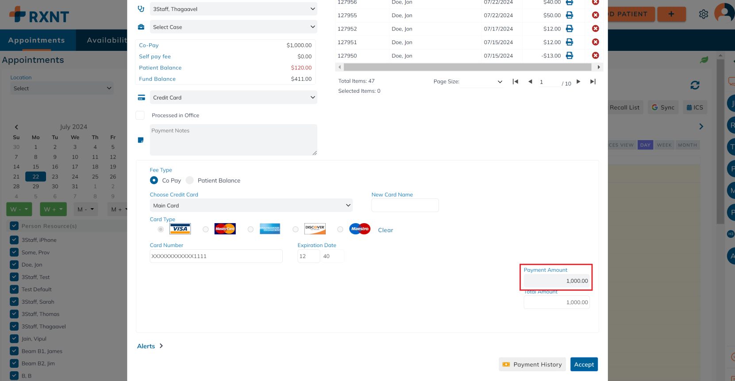Image resolution: width=735 pixels, height=381 pixels.
Task: Click the Payment Notes text area
Action: pyautogui.click(x=233, y=140)
